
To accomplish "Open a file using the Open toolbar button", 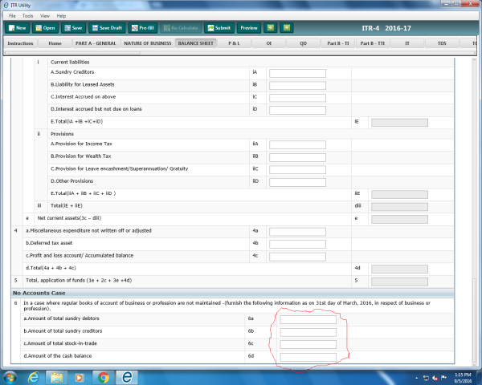I will tap(47, 28).
